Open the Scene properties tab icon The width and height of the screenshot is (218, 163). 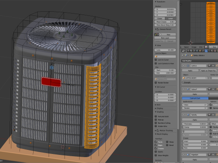tap(194, 51)
